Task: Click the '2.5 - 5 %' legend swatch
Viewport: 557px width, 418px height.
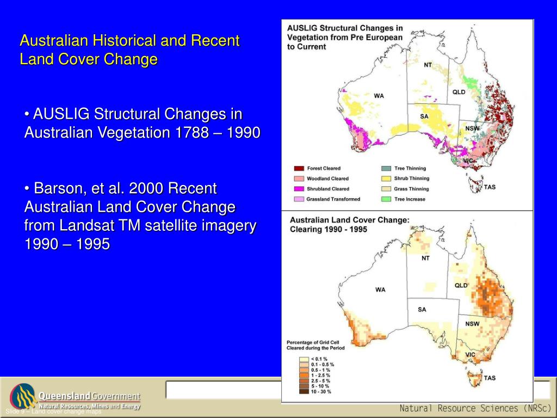Action: (x=304, y=381)
